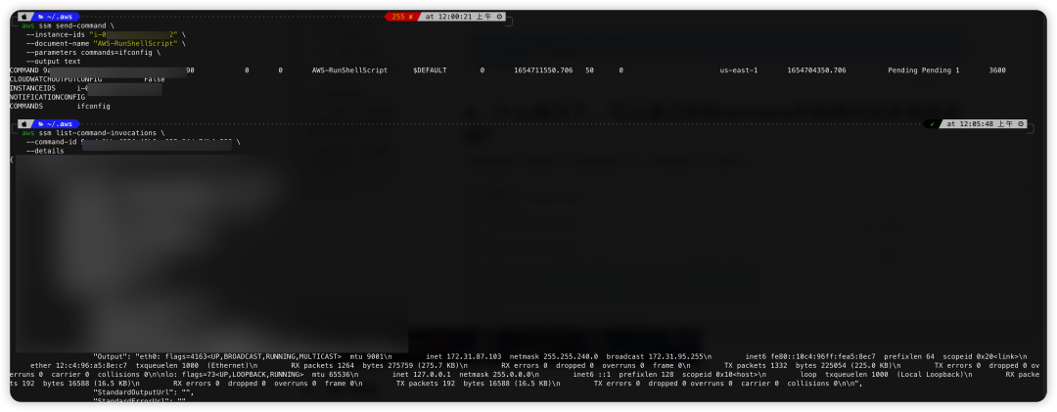The width and height of the screenshot is (1057, 412).
Task: Click the 'prefixlen 64' text
Action: coord(909,356)
